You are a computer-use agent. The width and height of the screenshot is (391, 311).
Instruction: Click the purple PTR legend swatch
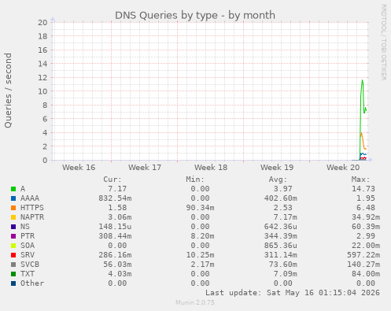pyautogui.click(x=13, y=236)
